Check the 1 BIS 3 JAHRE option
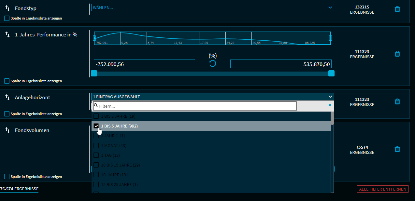This screenshot has width=415, height=201. pos(96,116)
